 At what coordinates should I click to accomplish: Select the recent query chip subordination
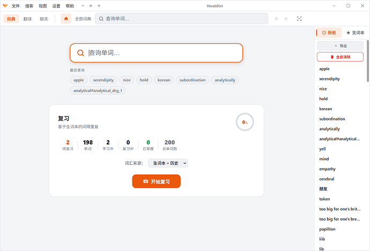click(193, 80)
